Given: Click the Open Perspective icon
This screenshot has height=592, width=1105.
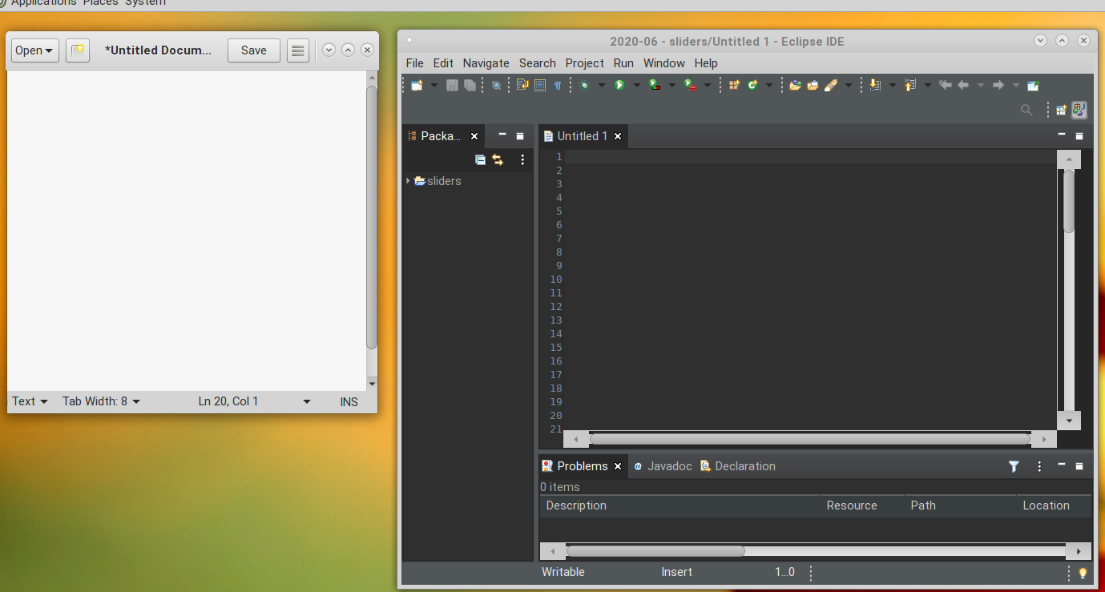Looking at the screenshot, I should point(1061,110).
